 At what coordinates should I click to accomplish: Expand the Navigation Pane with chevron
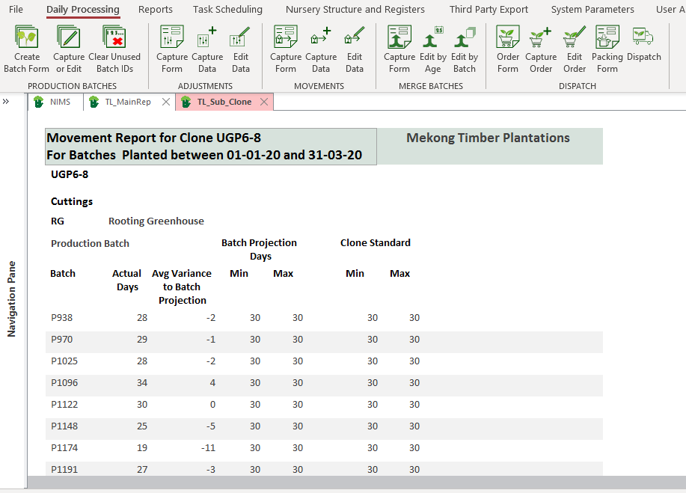tap(6, 102)
